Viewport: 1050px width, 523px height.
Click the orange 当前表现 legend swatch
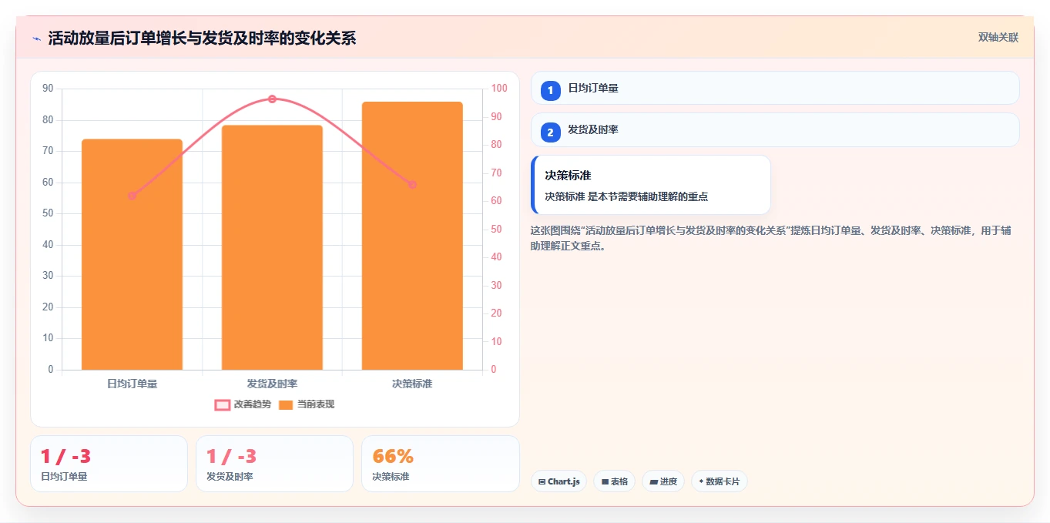pos(286,404)
